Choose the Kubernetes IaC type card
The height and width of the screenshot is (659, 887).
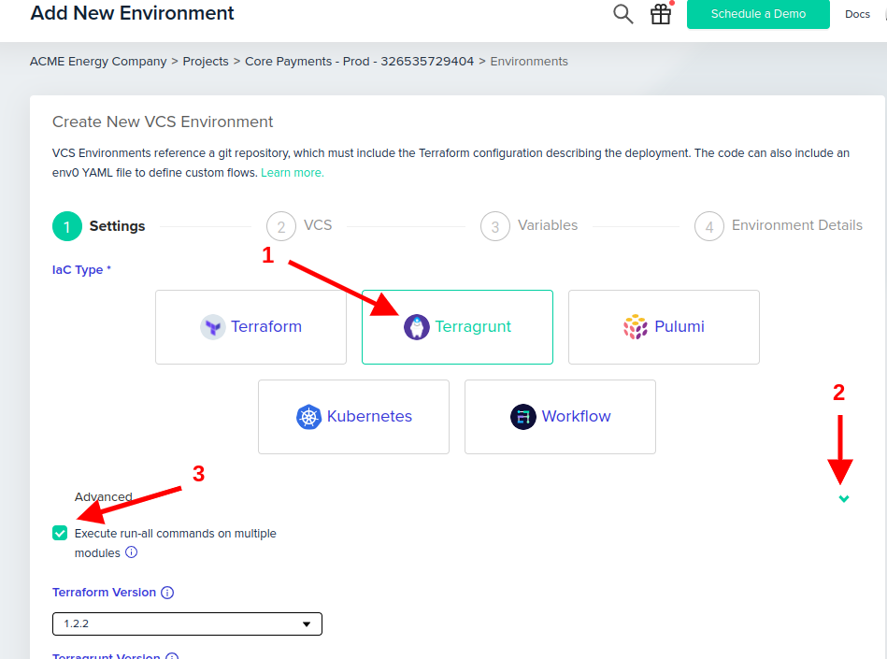click(353, 417)
